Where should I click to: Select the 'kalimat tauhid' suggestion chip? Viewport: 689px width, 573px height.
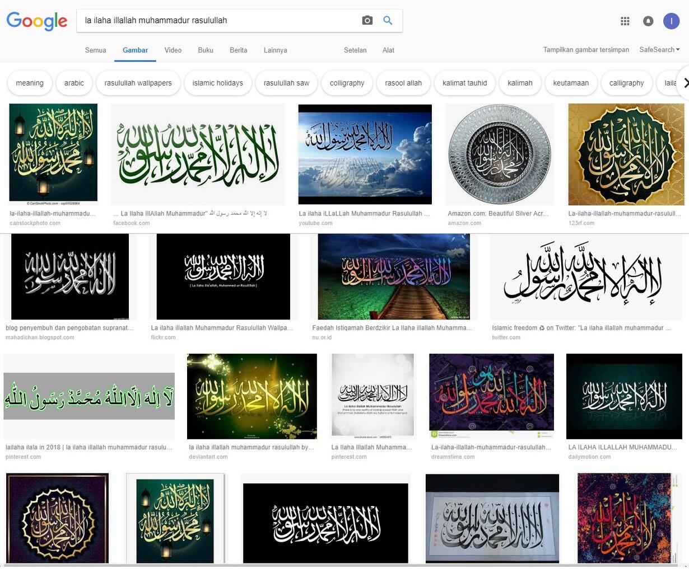(464, 83)
